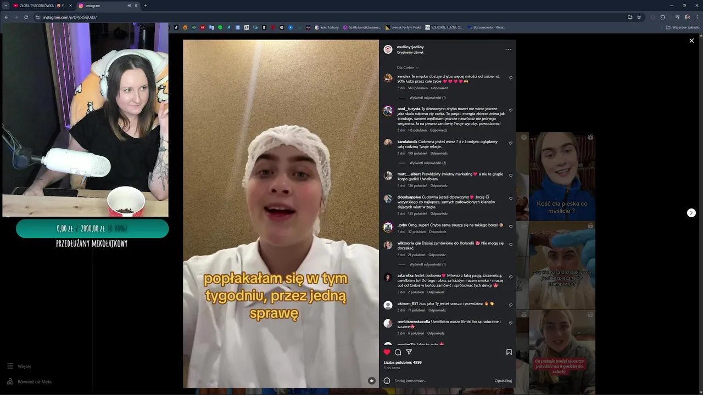Open the 'Dla Ciebie' comment sorting dropdown
The width and height of the screenshot is (703, 395).
click(408, 67)
